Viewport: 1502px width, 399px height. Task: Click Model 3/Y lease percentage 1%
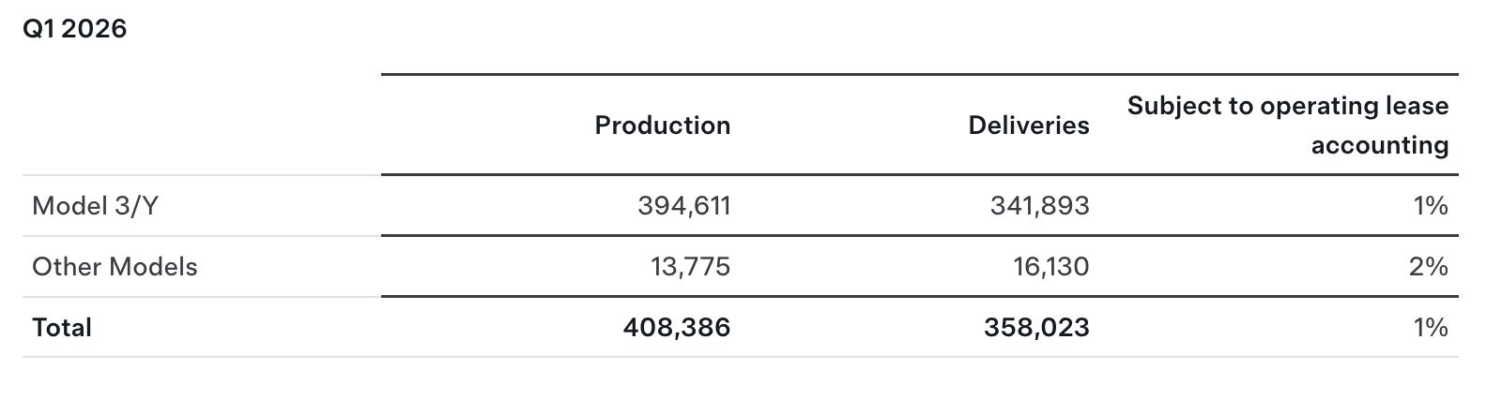[x=1431, y=206]
